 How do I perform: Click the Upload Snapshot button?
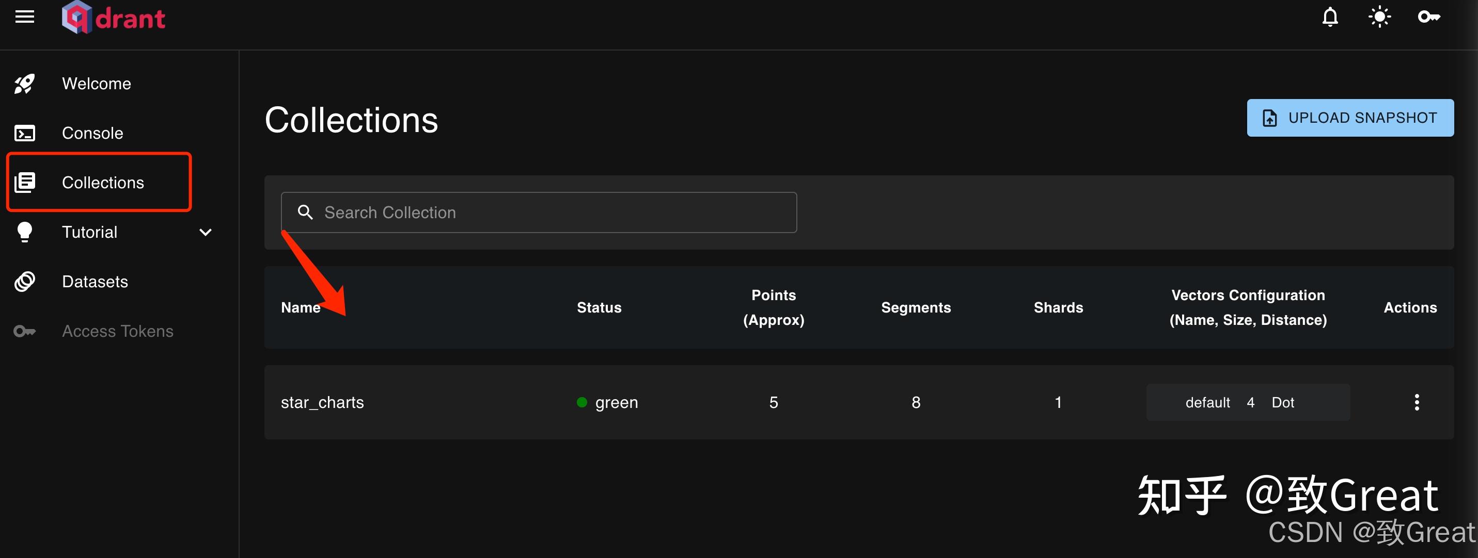tap(1350, 118)
